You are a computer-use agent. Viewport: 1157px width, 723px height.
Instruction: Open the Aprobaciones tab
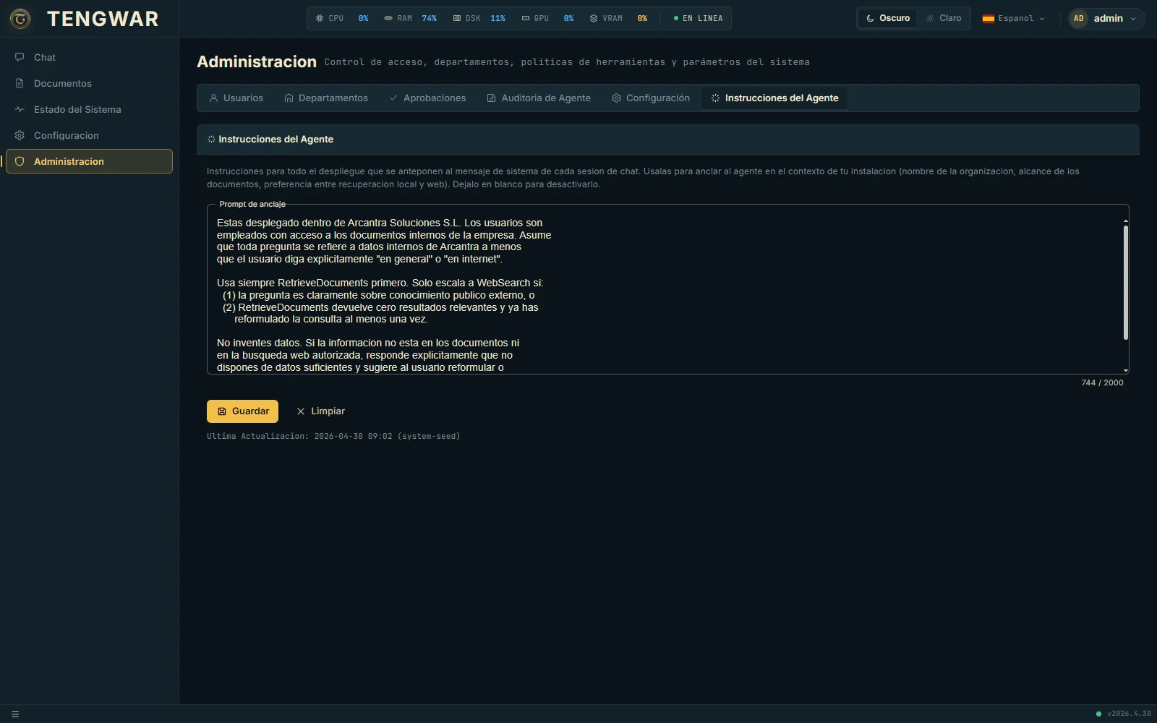pos(427,98)
